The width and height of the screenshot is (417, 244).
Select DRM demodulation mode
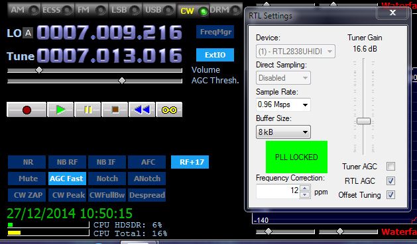point(225,10)
